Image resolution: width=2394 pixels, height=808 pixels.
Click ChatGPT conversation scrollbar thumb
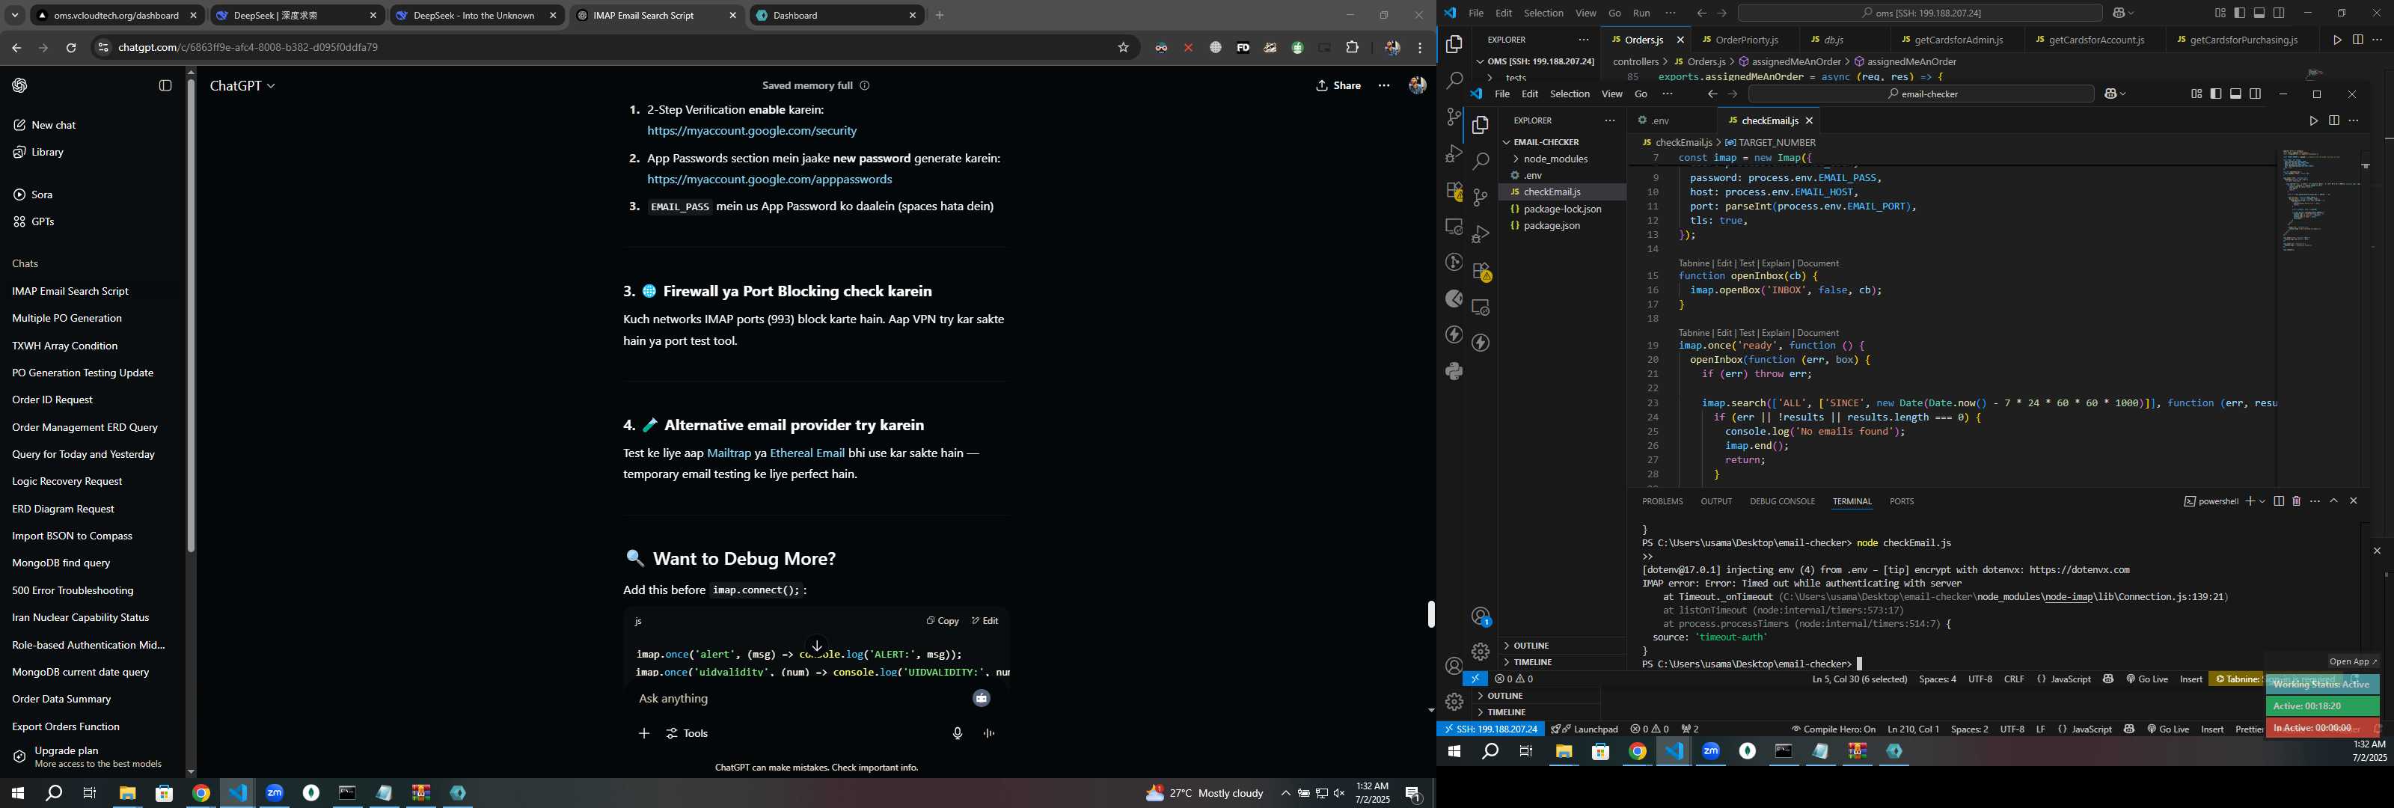coord(1430,614)
